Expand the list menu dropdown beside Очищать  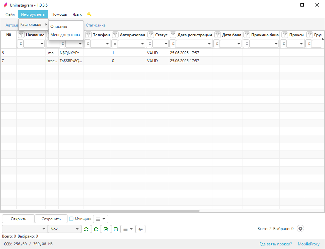[101, 219]
